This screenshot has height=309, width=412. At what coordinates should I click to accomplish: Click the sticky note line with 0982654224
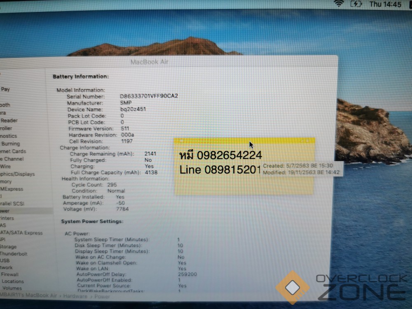pyautogui.click(x=220, y=155)
